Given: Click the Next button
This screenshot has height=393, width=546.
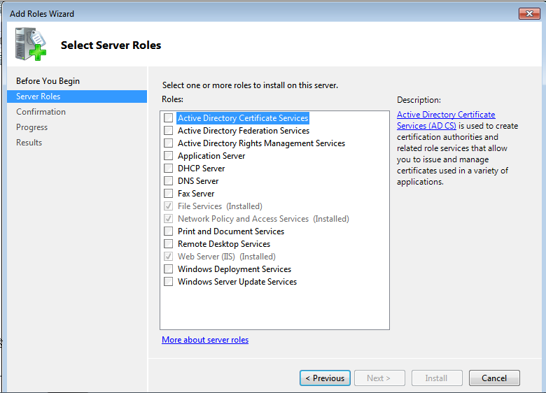Looking at the screenshot, I should (x=379, y=378).
